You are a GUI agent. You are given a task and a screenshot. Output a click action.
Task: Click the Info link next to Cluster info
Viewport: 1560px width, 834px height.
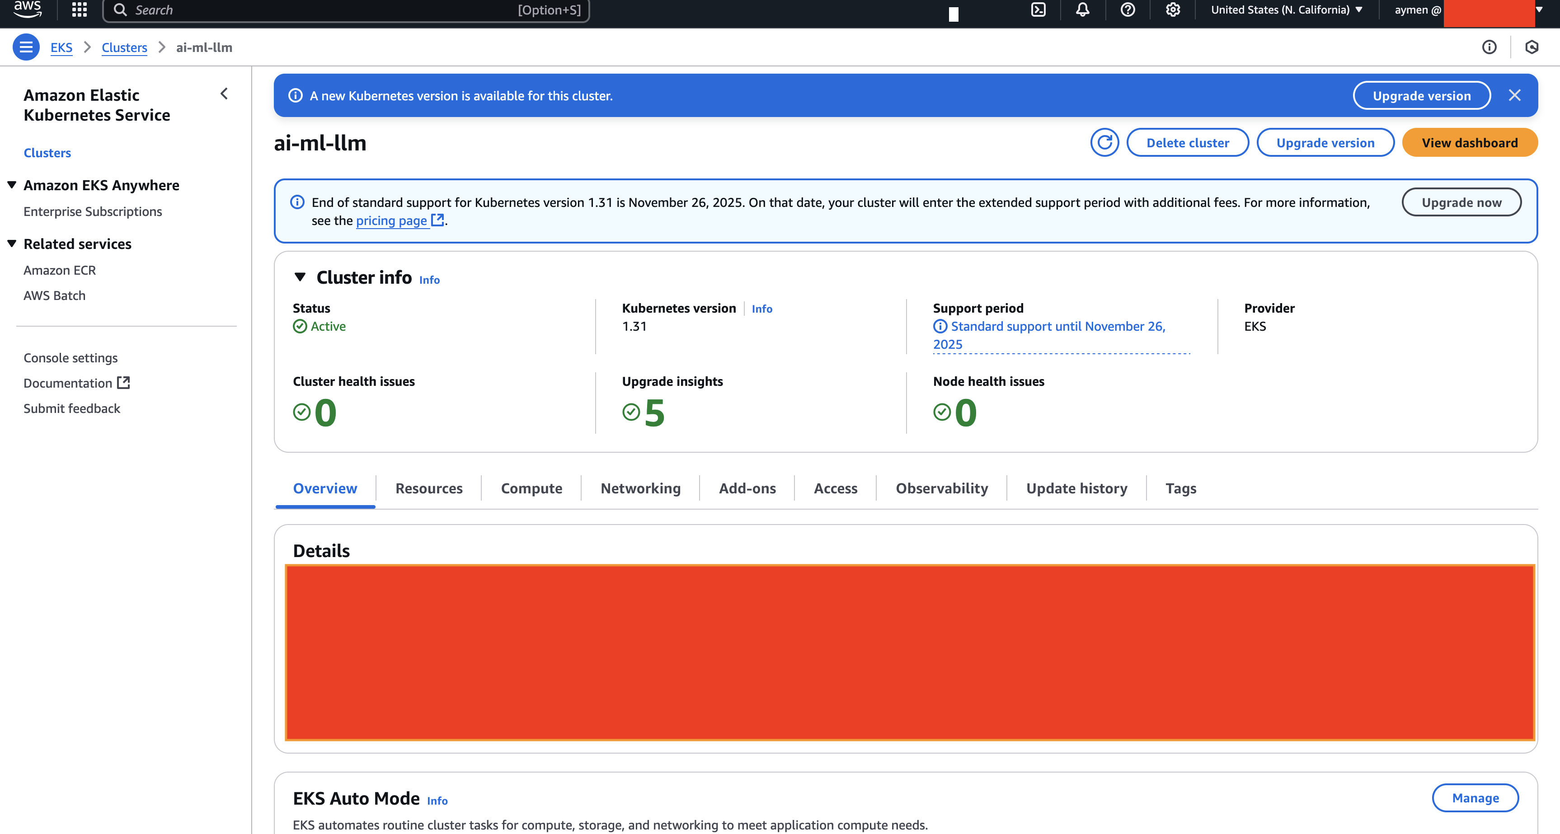(x=429, y=280)
